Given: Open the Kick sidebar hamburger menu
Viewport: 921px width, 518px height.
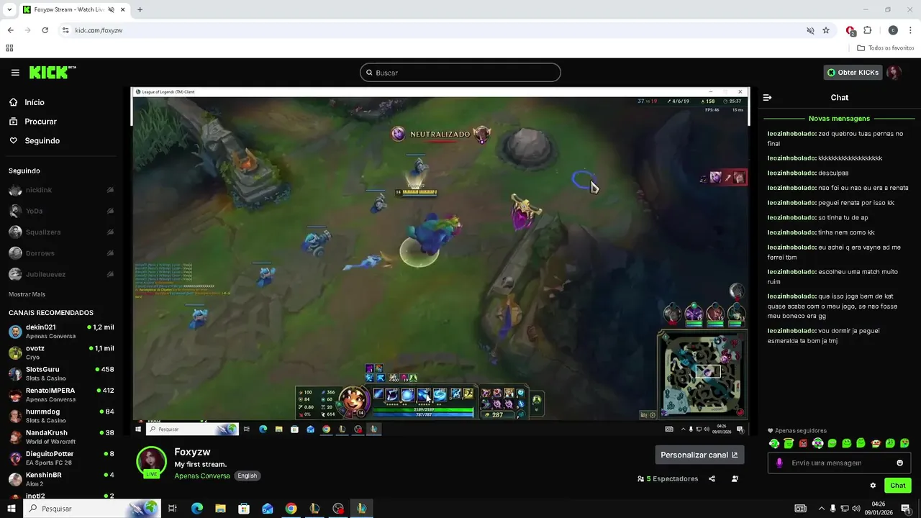Looking at the screenshot, I should (x=15, y=73).
